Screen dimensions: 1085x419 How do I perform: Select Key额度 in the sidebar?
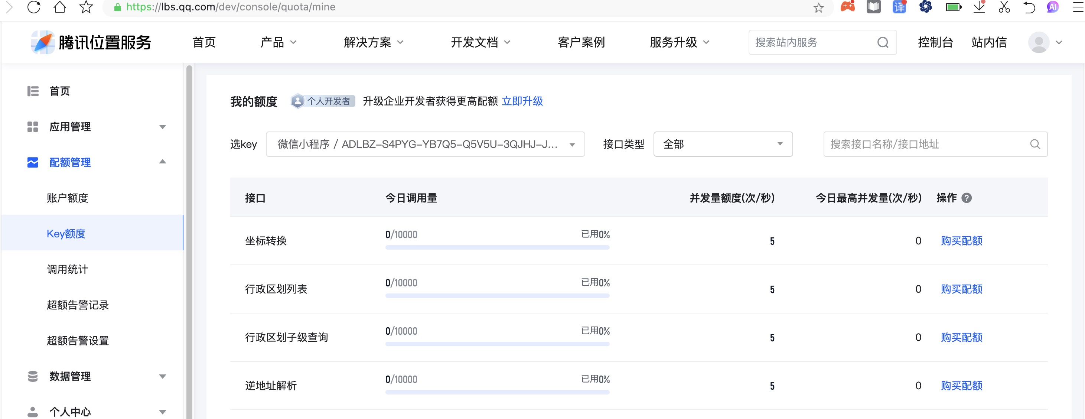92,233
